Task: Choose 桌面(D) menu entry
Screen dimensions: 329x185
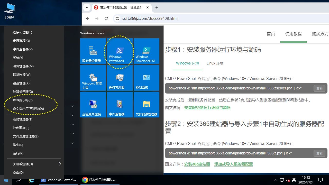Action: point(34,172)
